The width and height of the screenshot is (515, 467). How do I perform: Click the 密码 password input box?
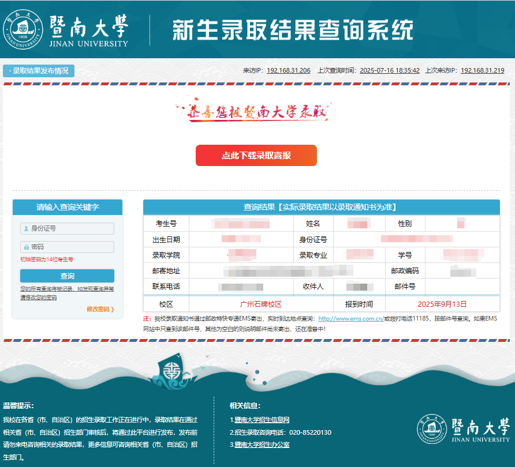[x=67, y=247]
